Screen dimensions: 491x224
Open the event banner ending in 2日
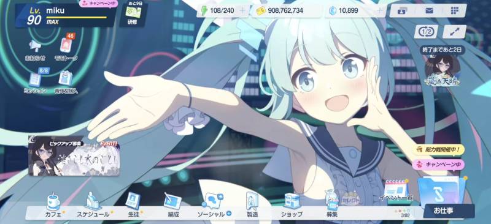pos(442,67)
